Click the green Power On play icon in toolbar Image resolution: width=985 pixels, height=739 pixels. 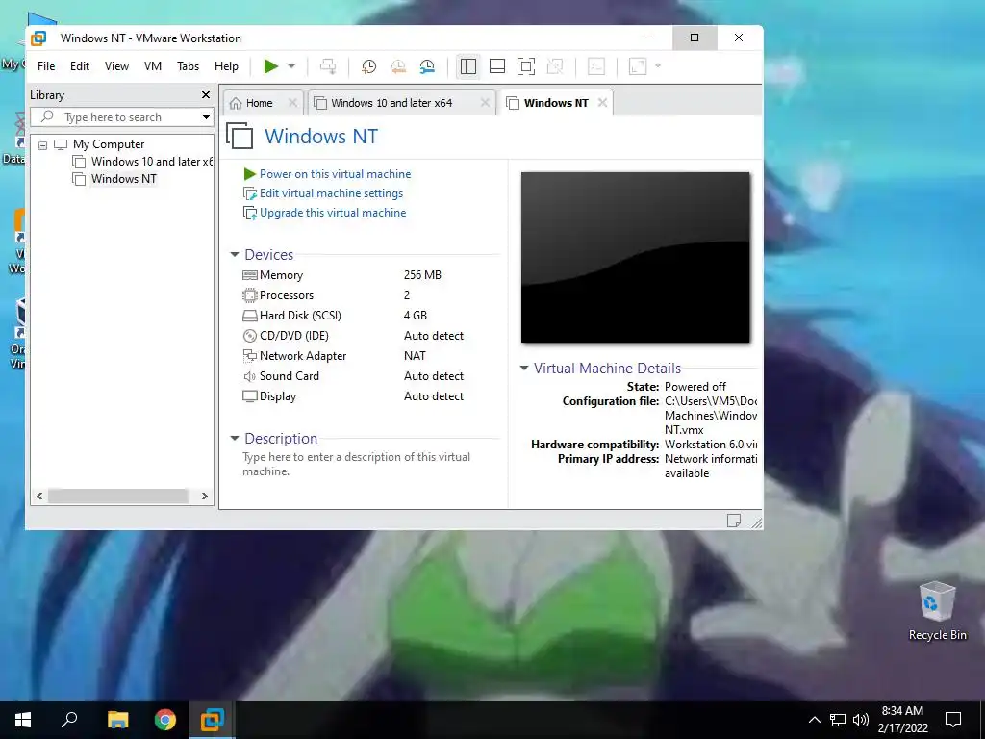click(270, 66)
